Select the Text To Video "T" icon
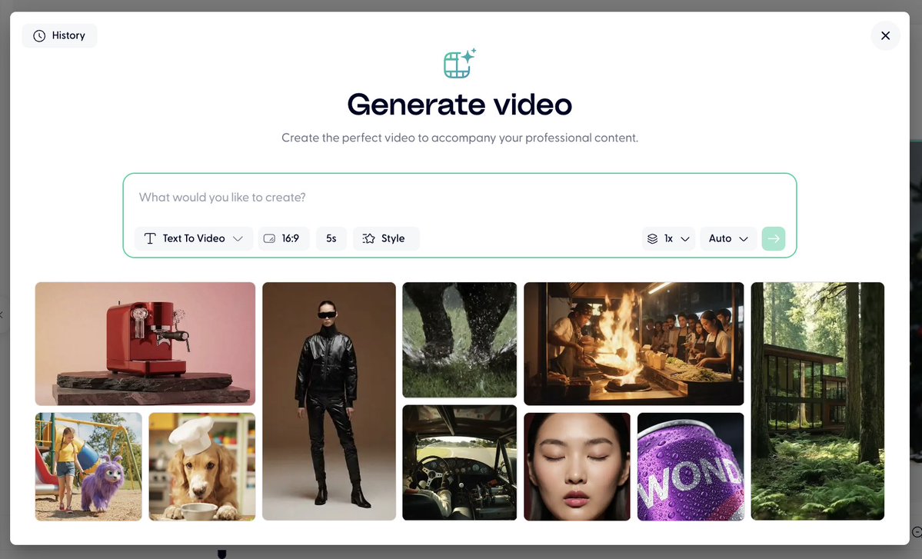This screenshot has width=922, height=559. pyautogui.click(x=149, y=238)
